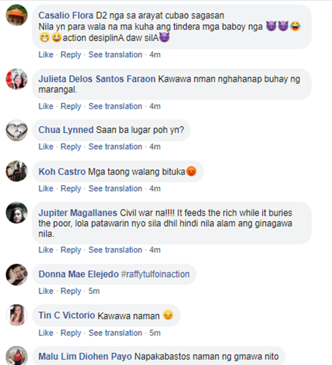Reply to Tin C Victorio's comment

pyautogui.click(x=71, y=333)
